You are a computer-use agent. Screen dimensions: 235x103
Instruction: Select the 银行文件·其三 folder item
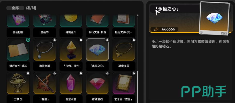click(18, 50)
